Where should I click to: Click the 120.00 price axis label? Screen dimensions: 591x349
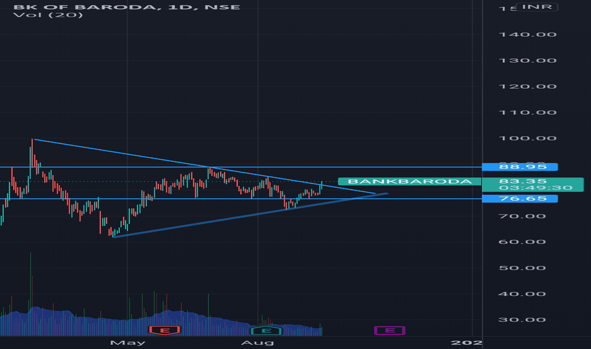click(x=528, y=86)
